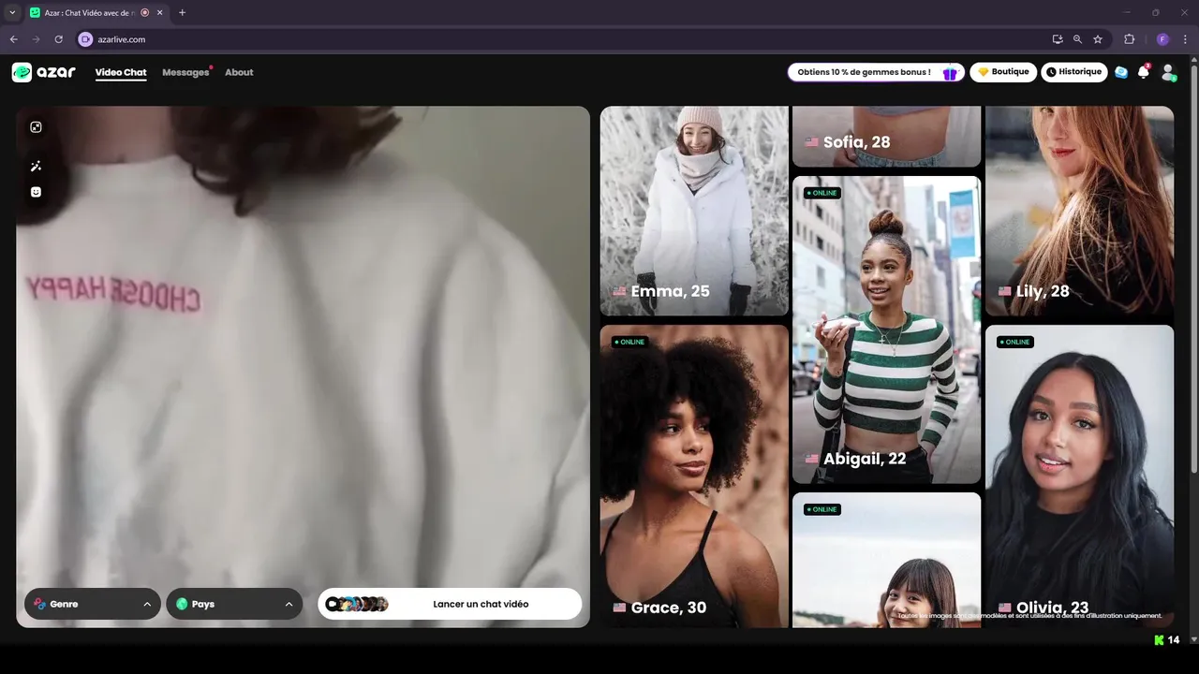Open the browser extensions puzzle icon
Screen dimensions: 1199x674
[x=1129, y=39]
